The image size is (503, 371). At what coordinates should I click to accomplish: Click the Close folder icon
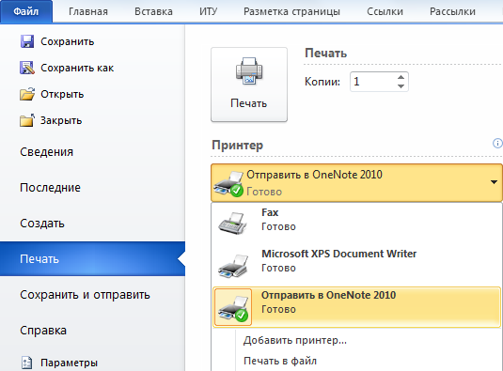[x=27, y=120]
